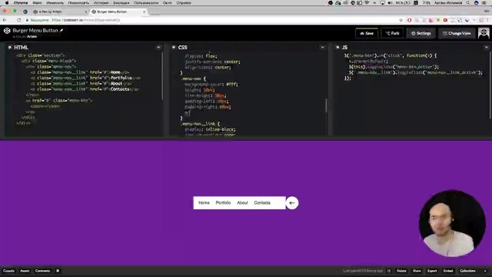The height and width of the screenshot is (277, 492).
Task: Click the Export button in the footer
Action: [x=432, y=271]
